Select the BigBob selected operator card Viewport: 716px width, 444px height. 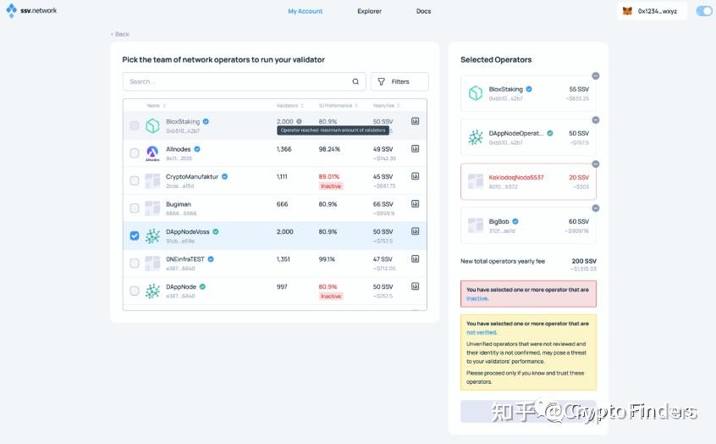click(x=528, y=225)
